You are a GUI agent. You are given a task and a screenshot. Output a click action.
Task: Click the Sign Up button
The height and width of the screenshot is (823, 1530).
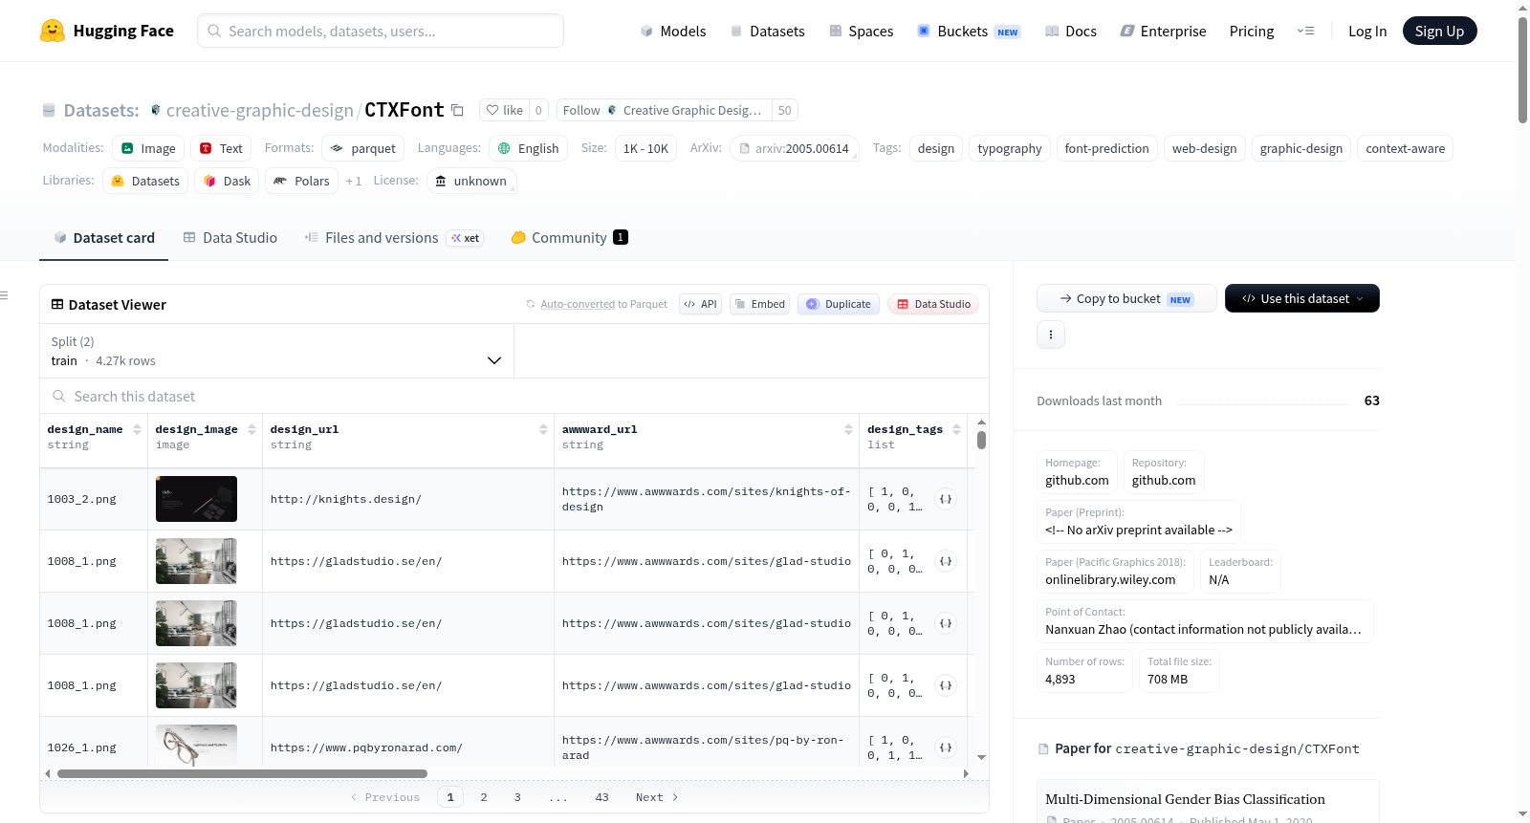(x=1439, y=31)
